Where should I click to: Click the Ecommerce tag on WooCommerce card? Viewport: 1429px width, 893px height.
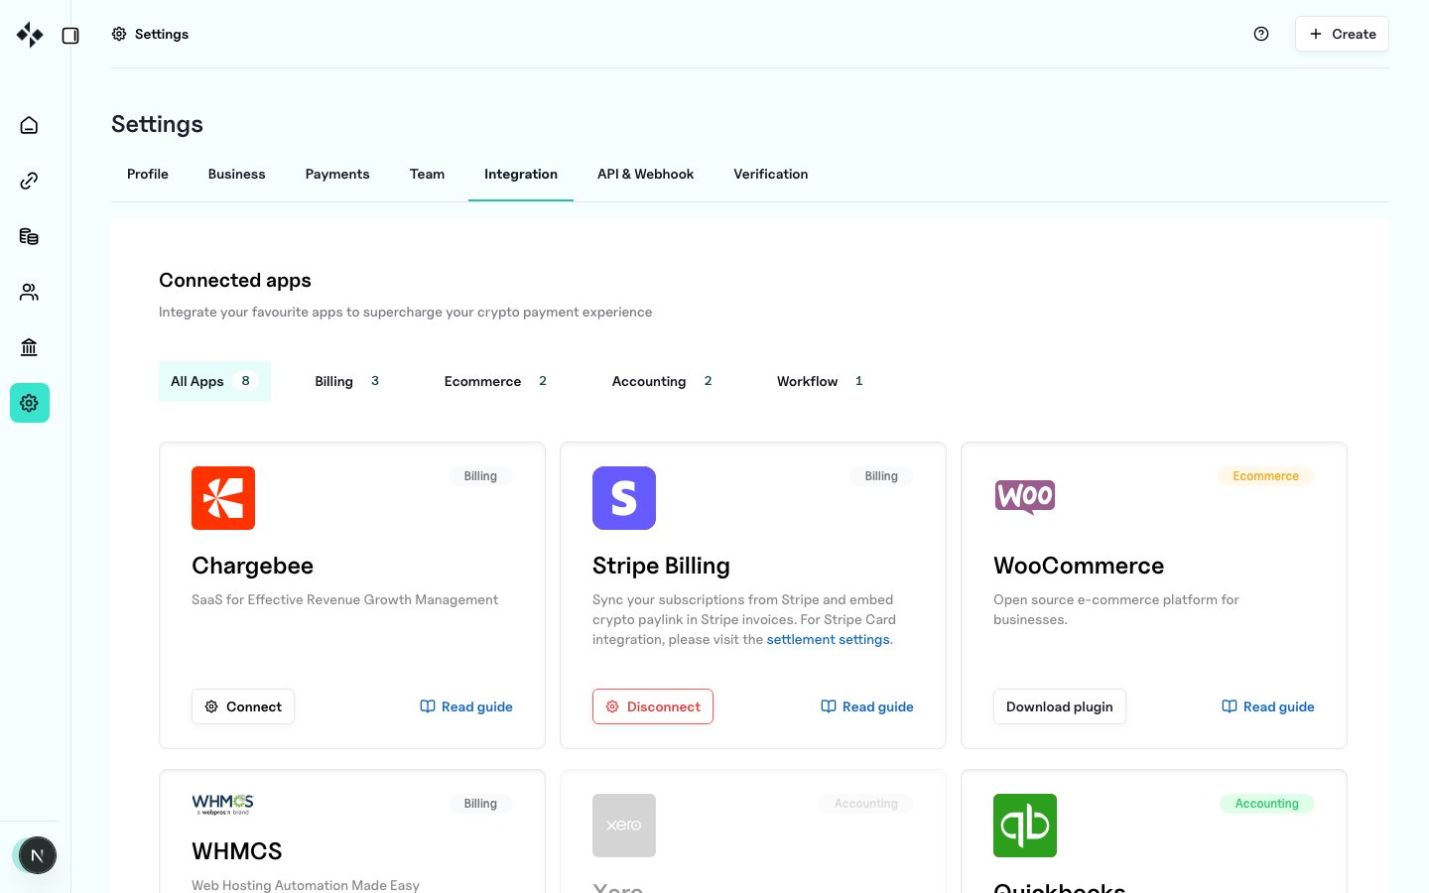(1265, 476)
